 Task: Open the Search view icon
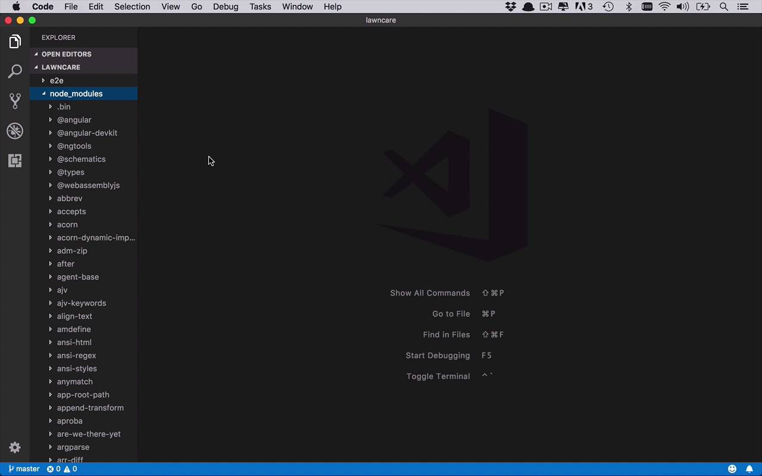coord(15,71)
